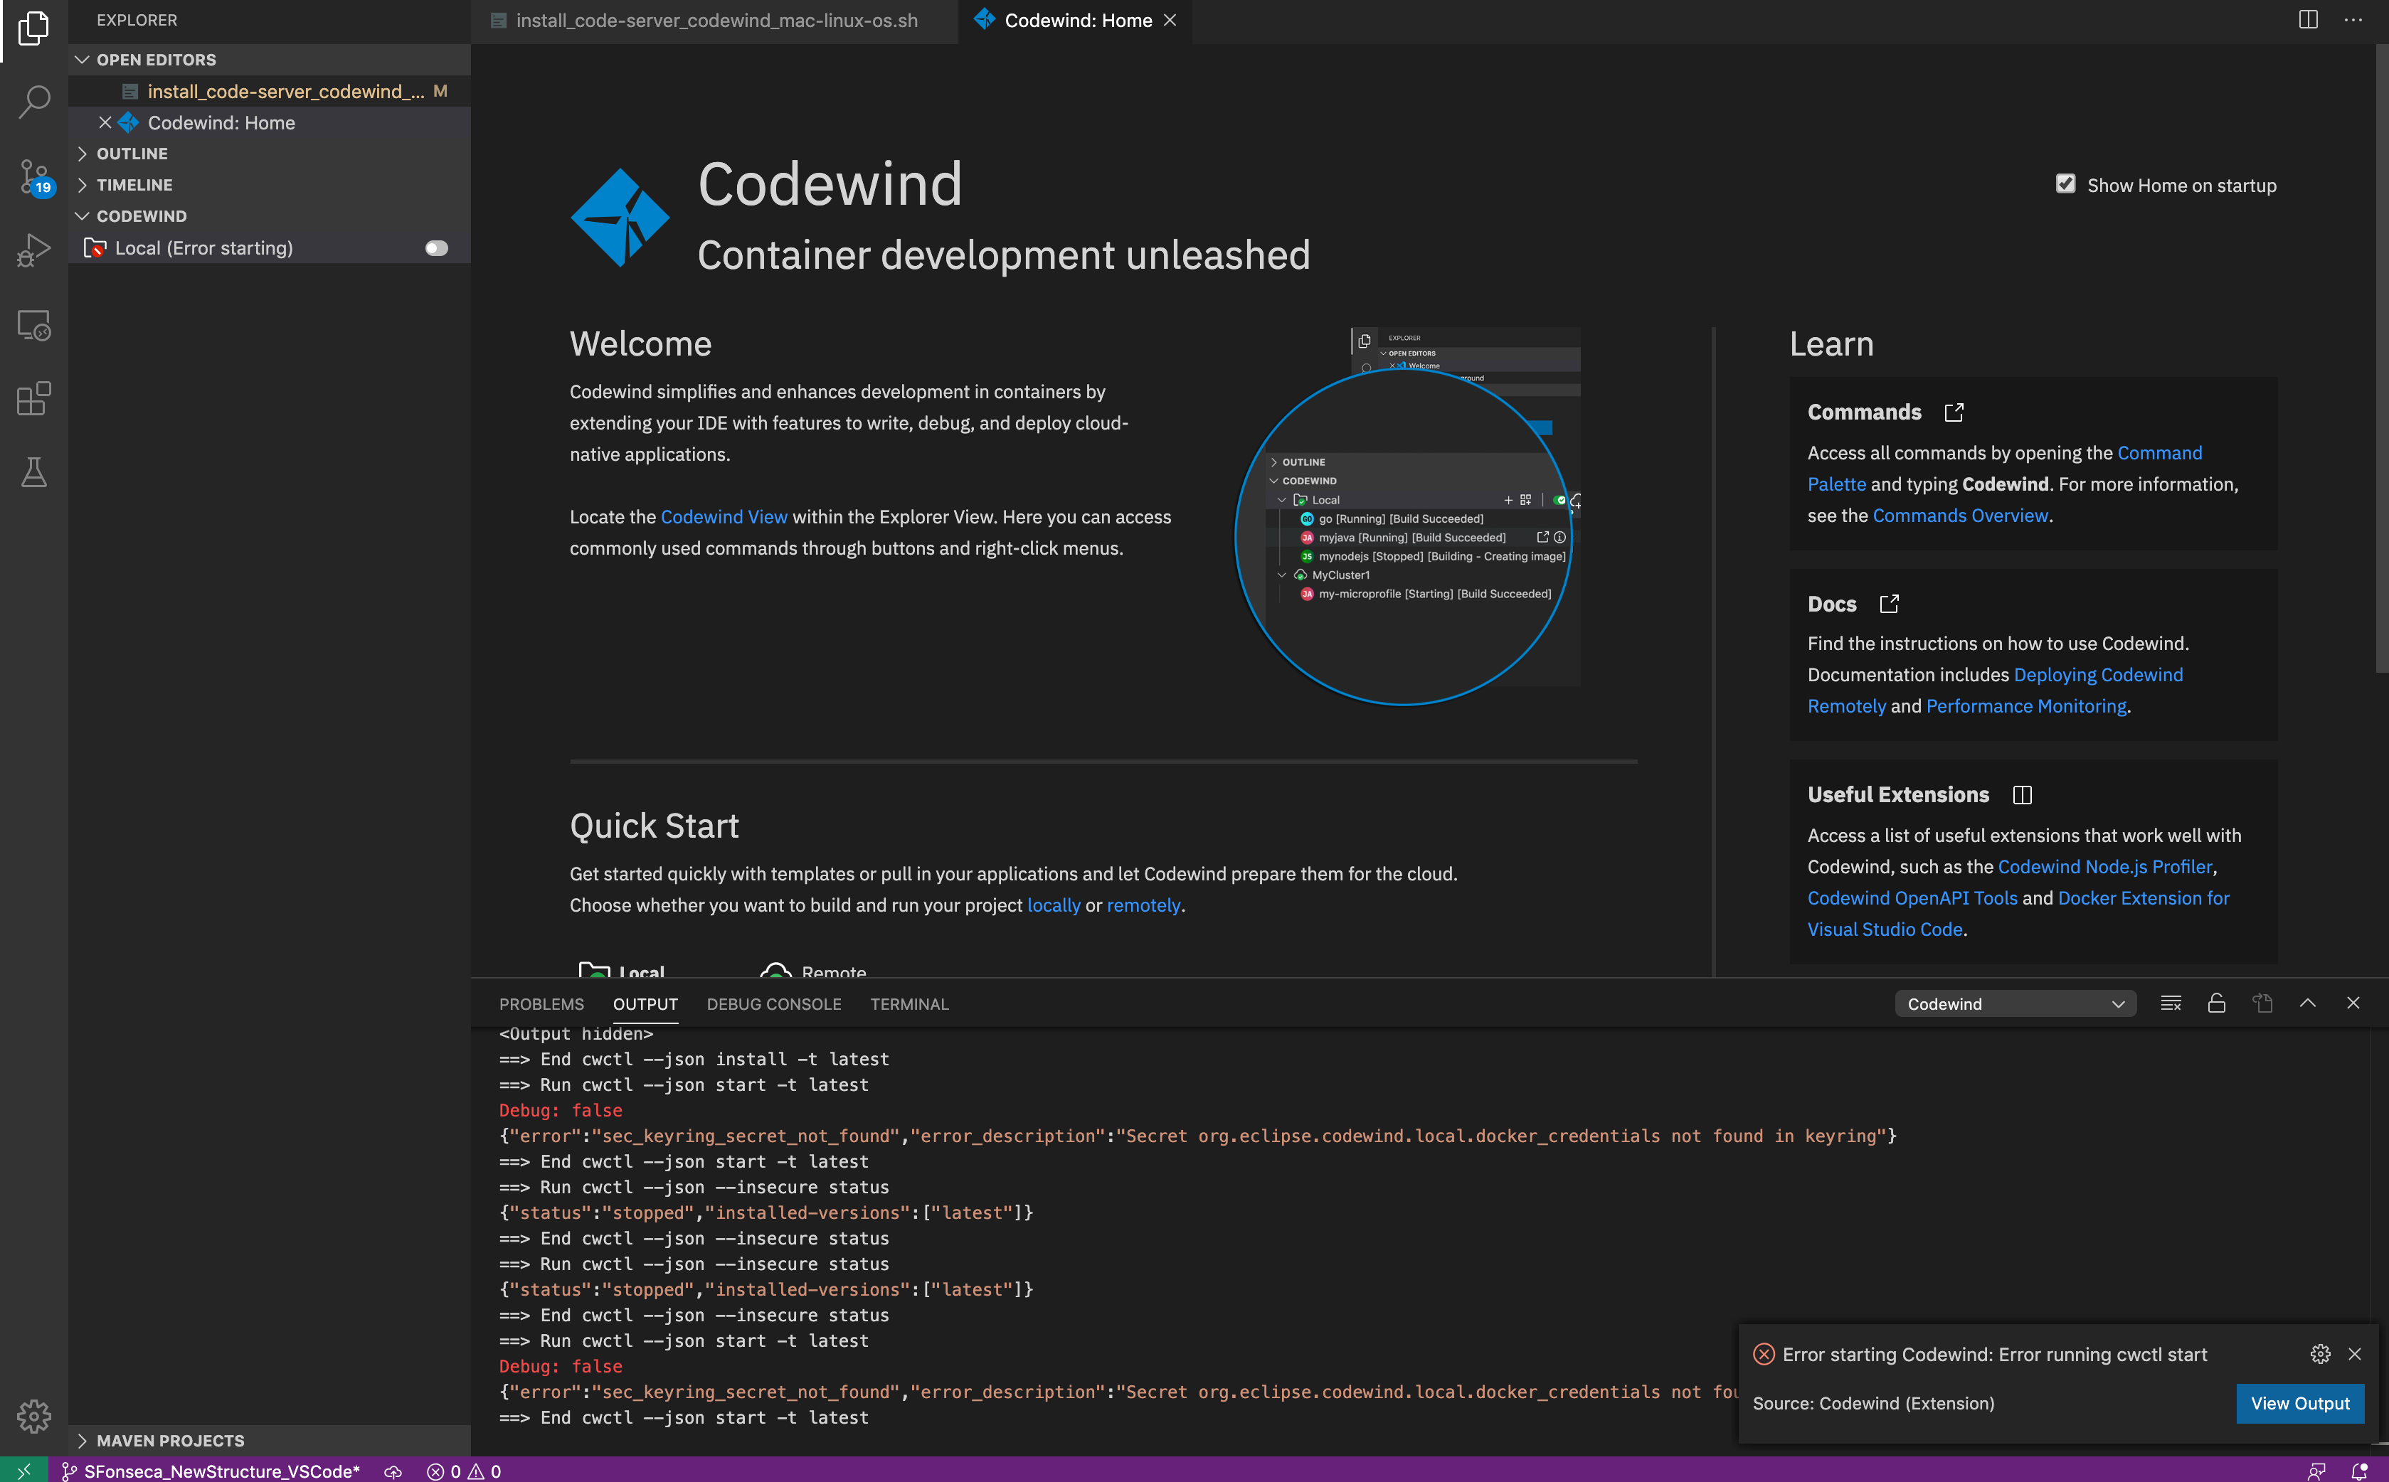This screenshot has height=1482, width=2389.
Task: Clear the Codewind output panel
Action: [2171, 1003]
